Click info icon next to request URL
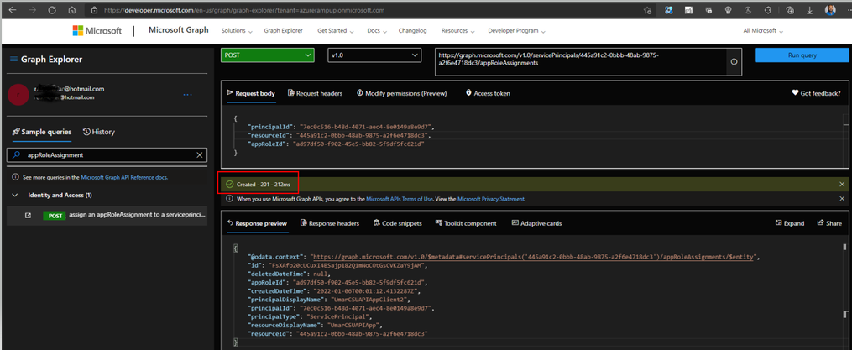The height and width of the screenshot is (350, 852). [x=734, y=62]
